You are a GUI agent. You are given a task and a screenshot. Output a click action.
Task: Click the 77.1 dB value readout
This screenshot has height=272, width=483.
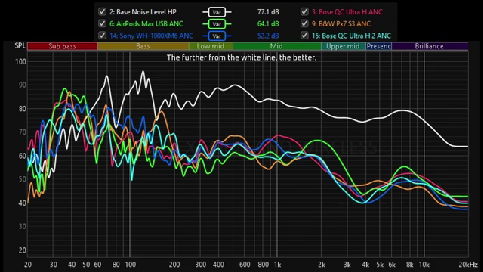coord(268,12)
